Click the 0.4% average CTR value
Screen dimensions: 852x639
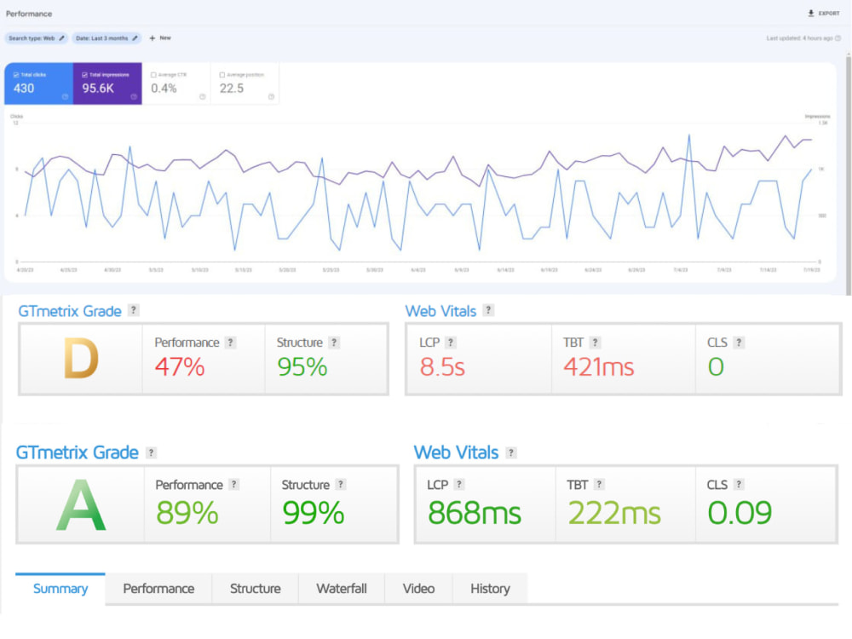[x=164, y=88]
